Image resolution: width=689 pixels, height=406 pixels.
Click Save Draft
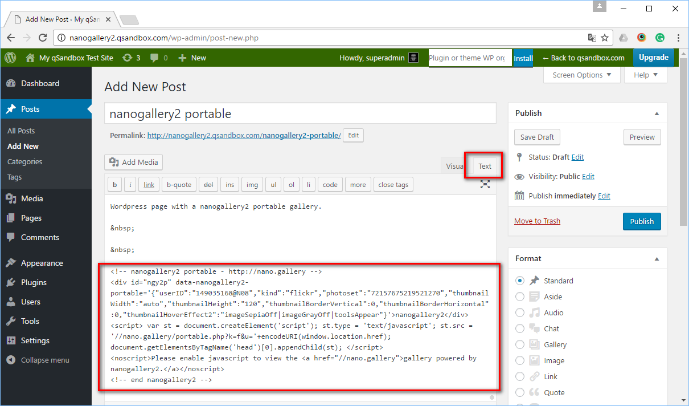tap(538, 137)
